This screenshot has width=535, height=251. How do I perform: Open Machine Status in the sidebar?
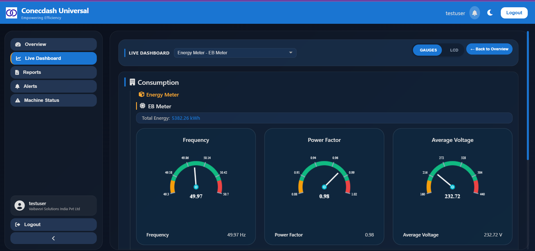(x=54, y=100)
